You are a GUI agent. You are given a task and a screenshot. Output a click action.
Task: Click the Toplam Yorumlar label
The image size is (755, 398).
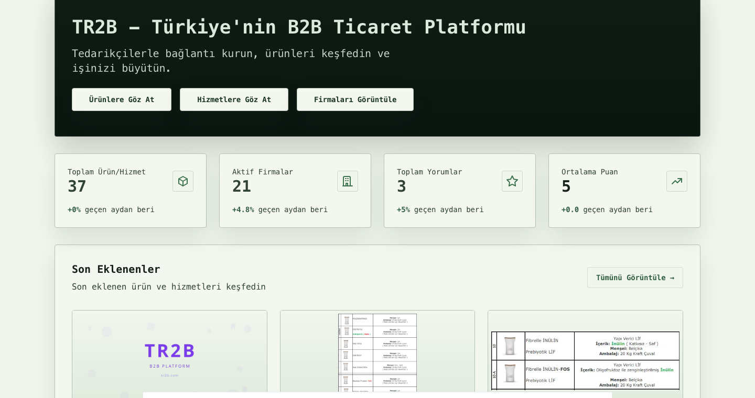click(429, 172)
